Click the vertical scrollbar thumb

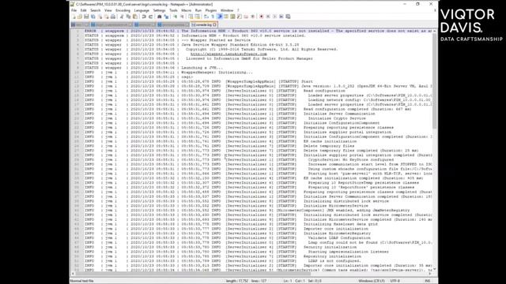coord(434,80)
